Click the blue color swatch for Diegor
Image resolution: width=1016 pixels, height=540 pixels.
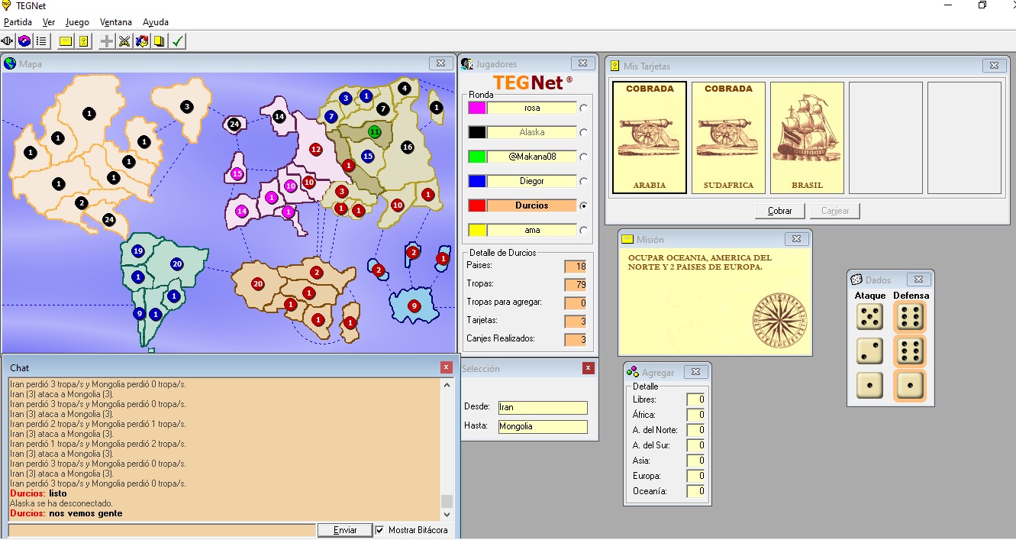click(x=476, y=182)
